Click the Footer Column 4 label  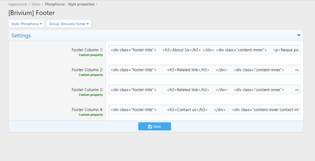[87, 110]
